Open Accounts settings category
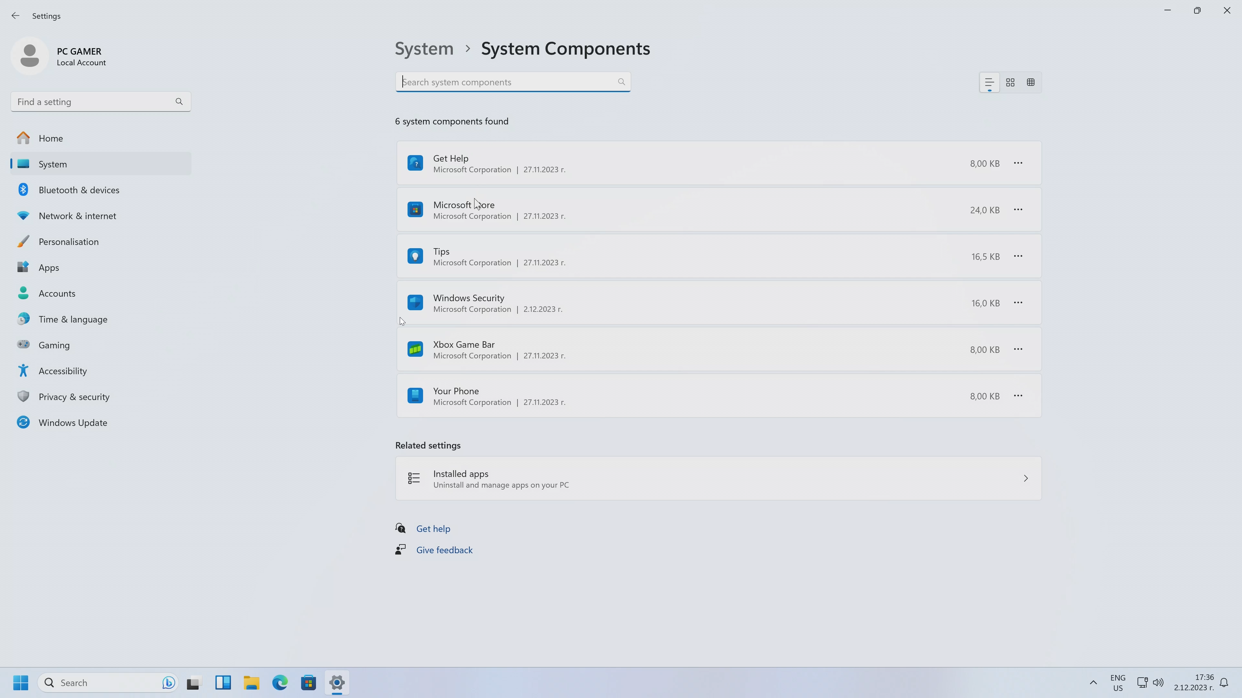 point(101,293)
